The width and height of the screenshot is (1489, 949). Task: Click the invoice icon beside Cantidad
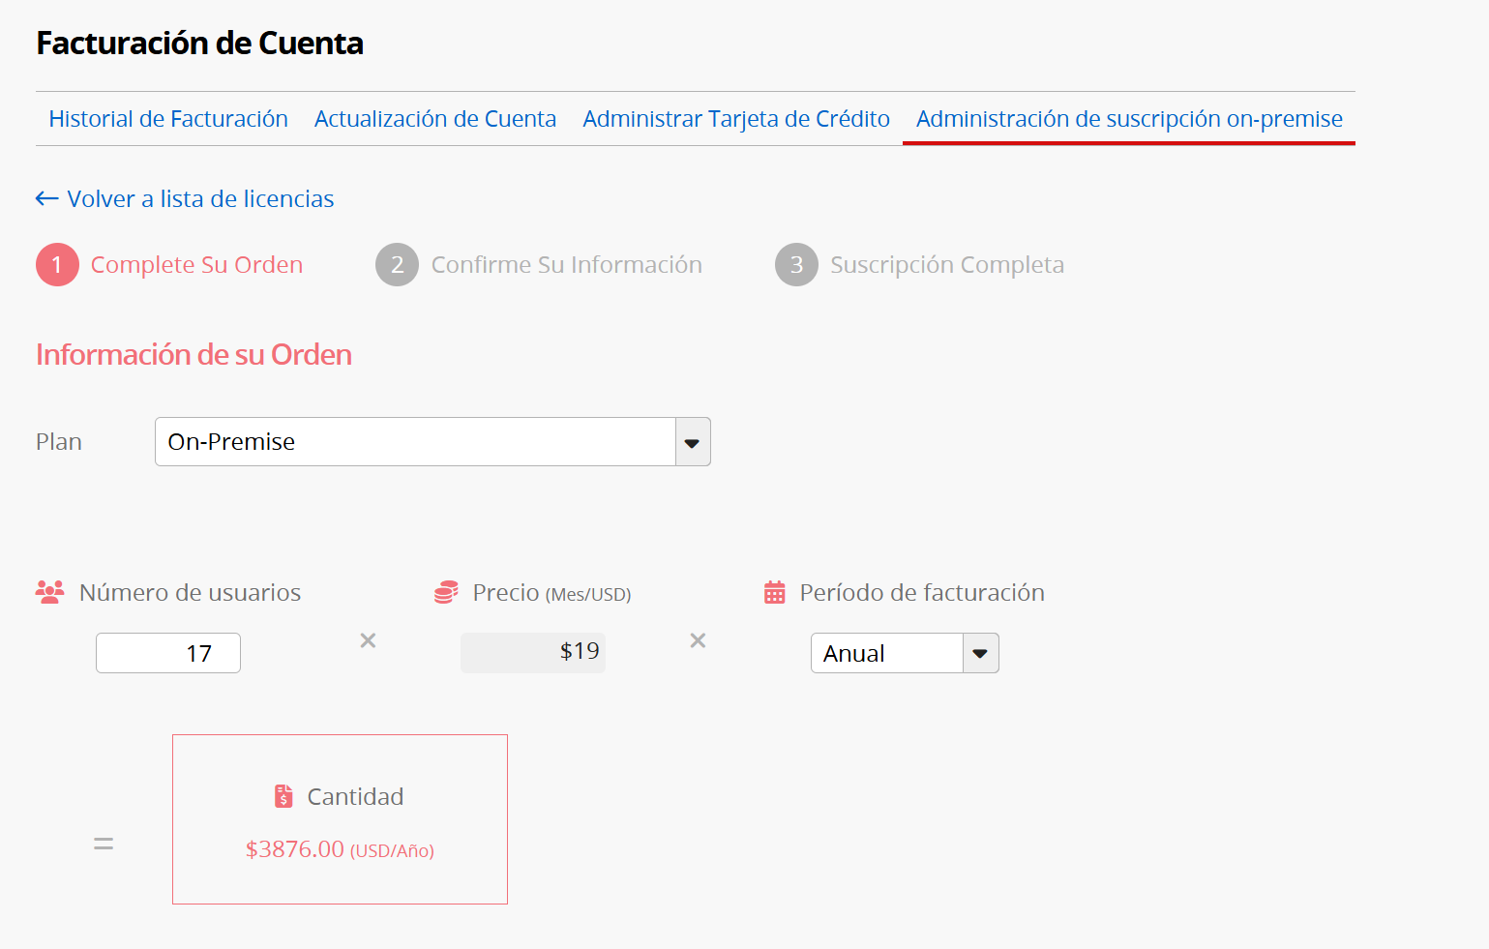tap(283, 796)
